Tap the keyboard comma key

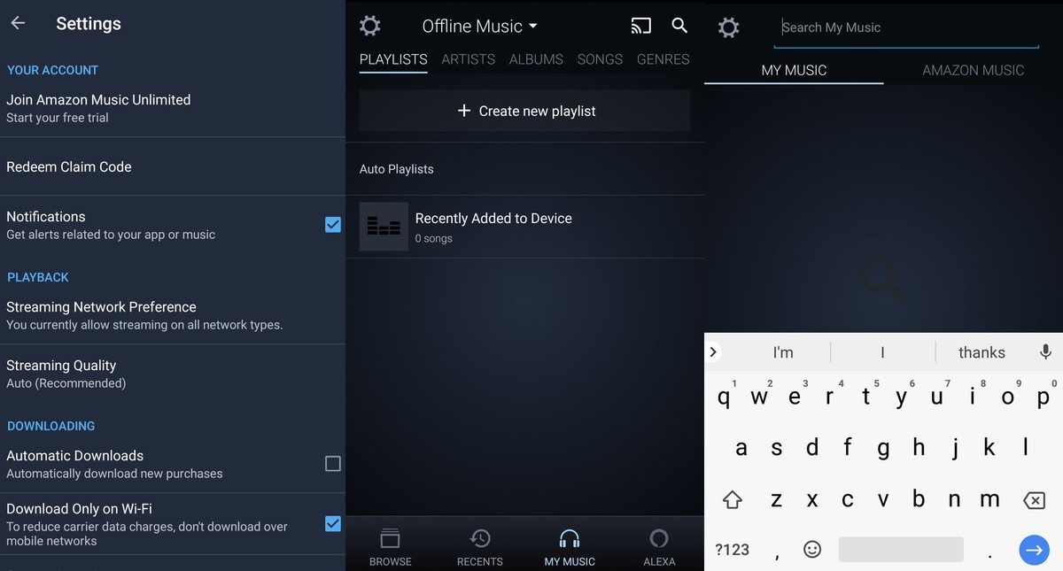[x=777, y=554]
